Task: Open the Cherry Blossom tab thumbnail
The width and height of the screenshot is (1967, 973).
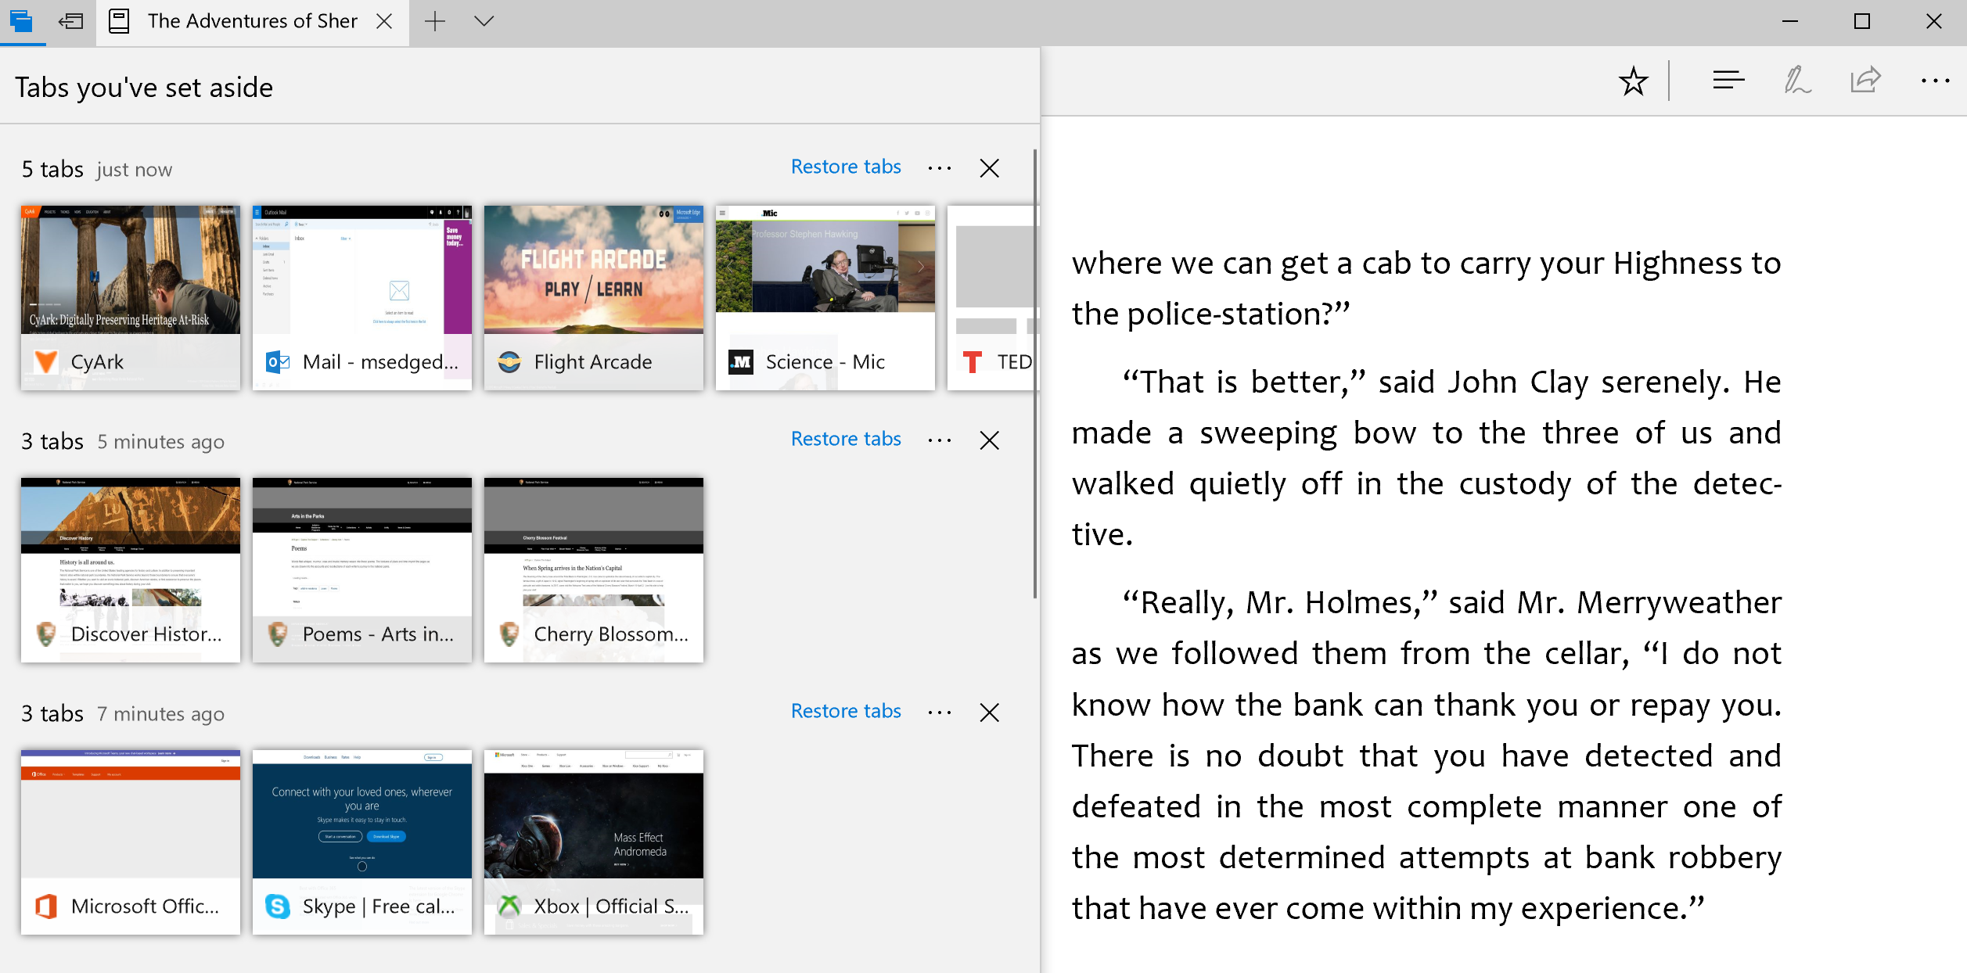Action: 593,569
